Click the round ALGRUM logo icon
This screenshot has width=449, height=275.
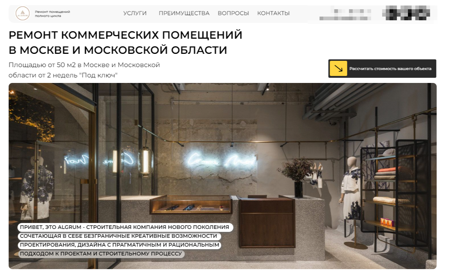tap(22, 14)
